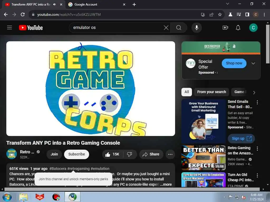Click the Sign up ad button

point(241,138)
